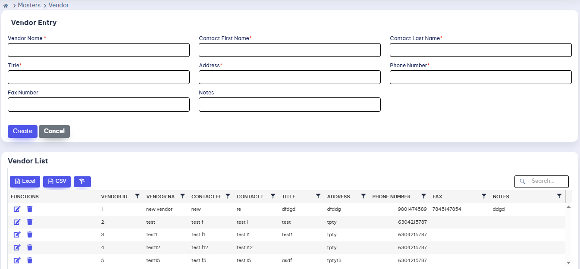Delete the vendor 'test15' row
Image resolution: width=580 pixels, height=269 pixels.
pyautogui.click(x=30, y=260)
